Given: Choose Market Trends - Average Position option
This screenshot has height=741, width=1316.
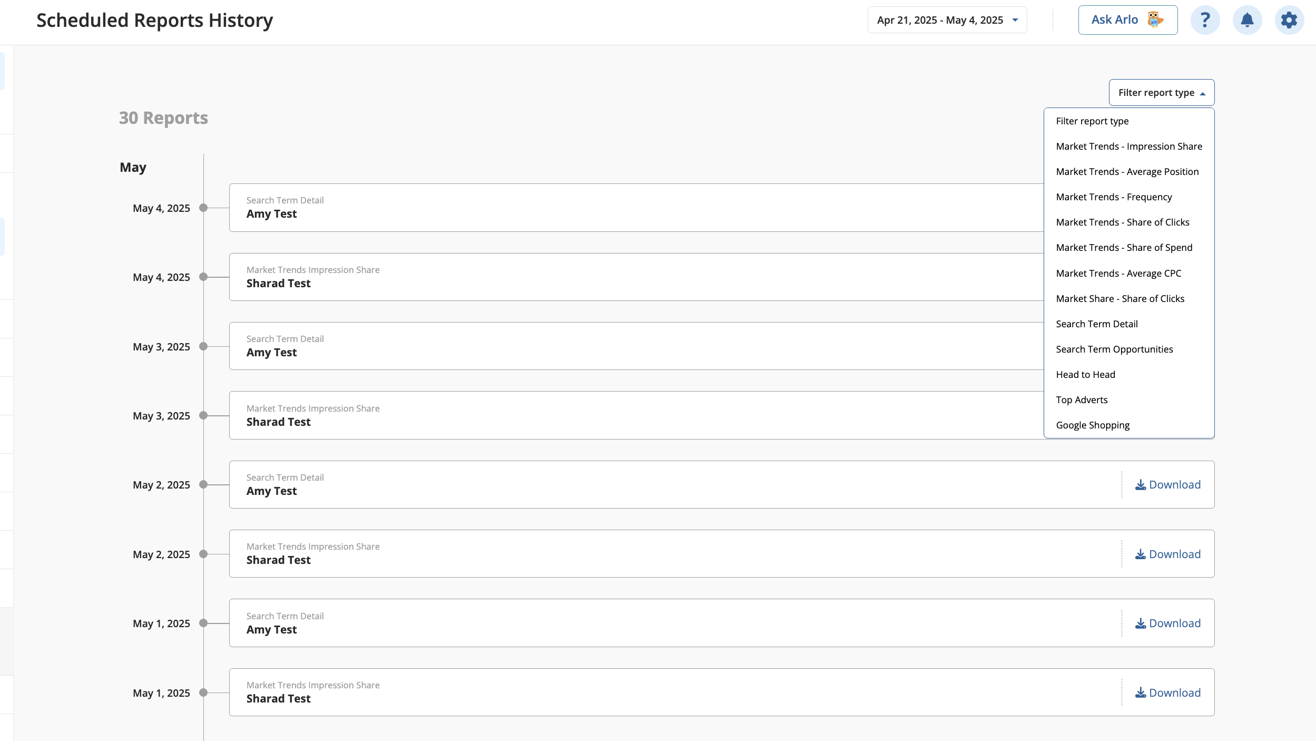Looking at the screenshot, I should coord(1128,172).
